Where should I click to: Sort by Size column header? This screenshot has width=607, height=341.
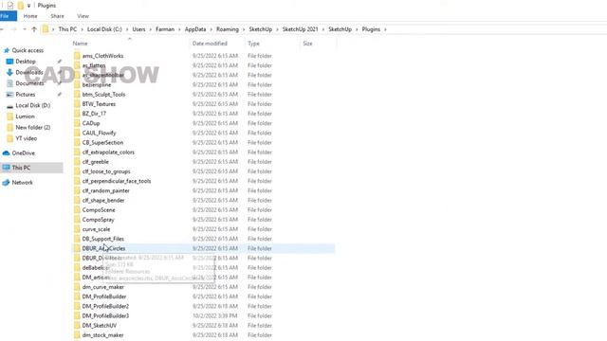(307, 44)
